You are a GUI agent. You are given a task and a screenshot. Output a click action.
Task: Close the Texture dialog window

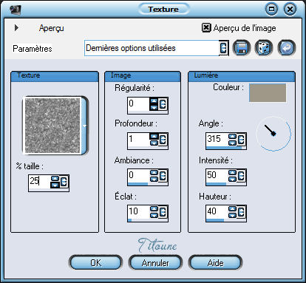[x=290, y=10]
